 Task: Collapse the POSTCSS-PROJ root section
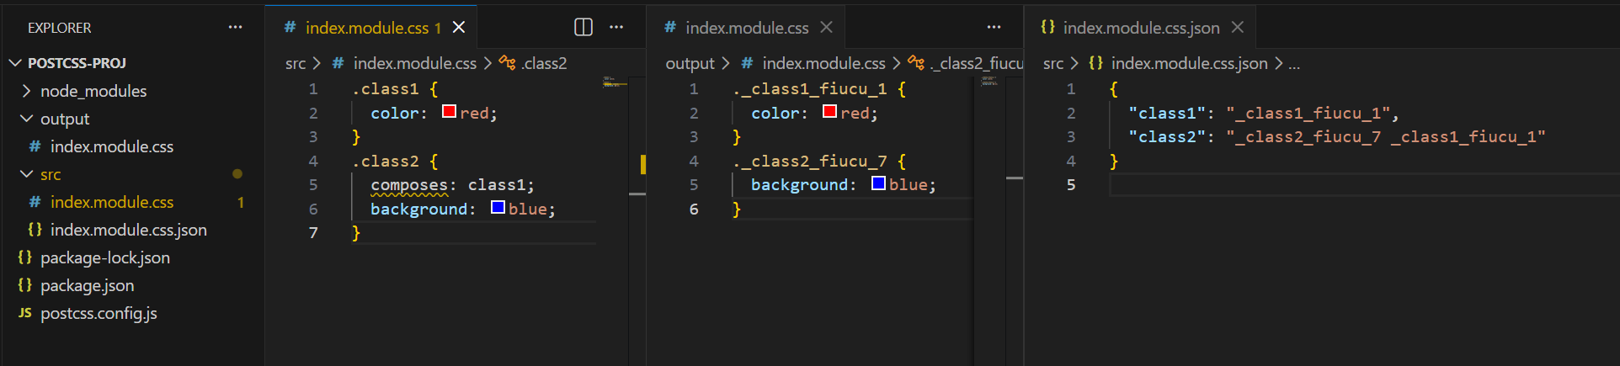[15, 63]
